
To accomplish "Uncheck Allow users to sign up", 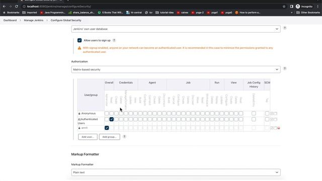I will (x=79, y=40).
